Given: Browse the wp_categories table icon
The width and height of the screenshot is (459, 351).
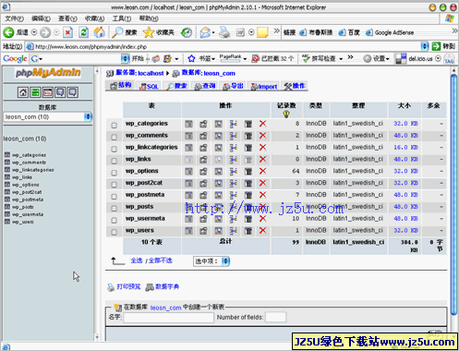Looking at the screenshot, I should [x=188, y=124].
